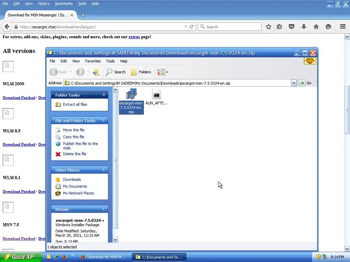The width and height of the screenshot is (350, 262).
Task: Click the task pane scrollbar up arrow
Action: 115,90
